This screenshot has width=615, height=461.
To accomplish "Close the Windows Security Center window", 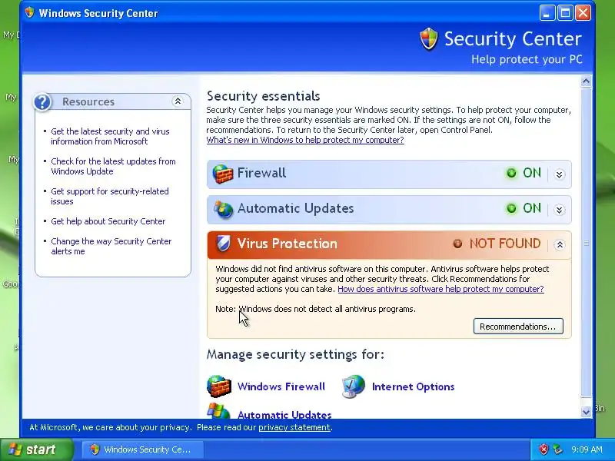I will coord(583,13).
